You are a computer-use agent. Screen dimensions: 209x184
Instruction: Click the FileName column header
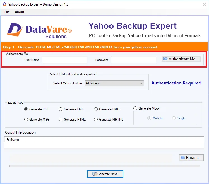point(104,140)
